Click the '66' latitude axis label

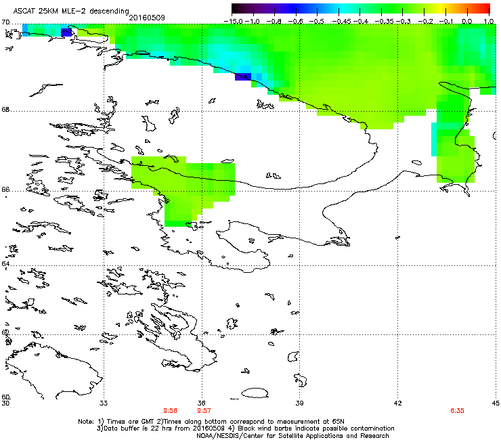click(x=5, y=190)
